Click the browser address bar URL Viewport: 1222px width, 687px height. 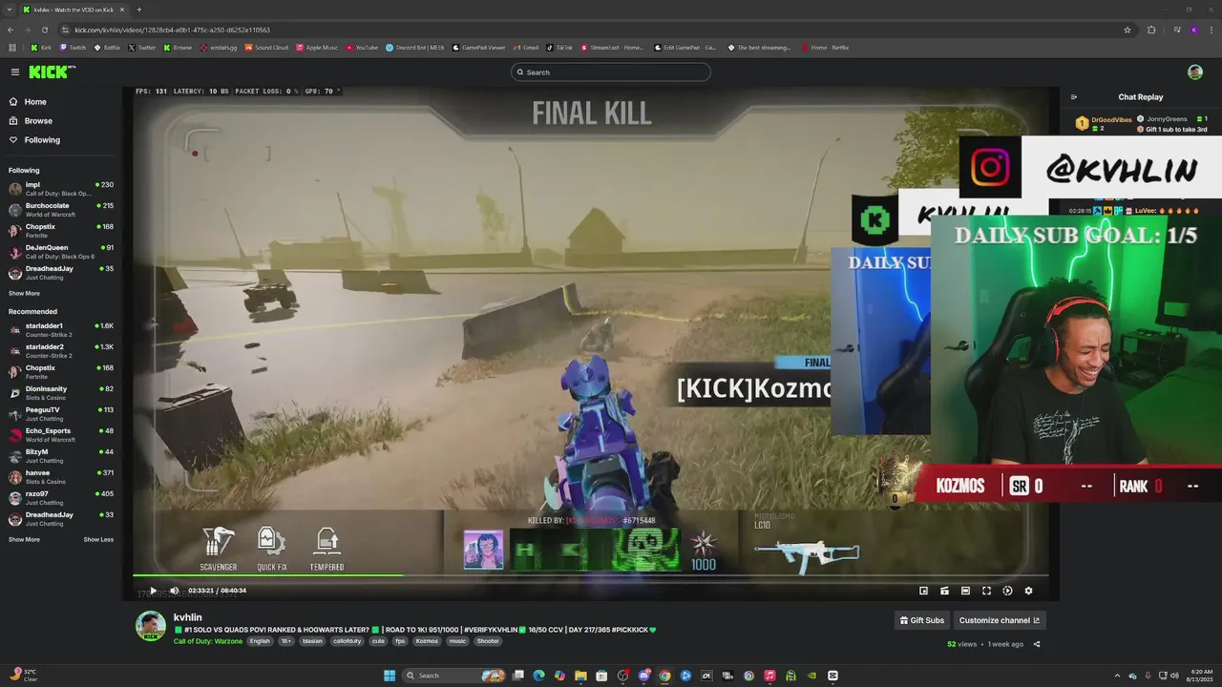(x=173, y=30)
